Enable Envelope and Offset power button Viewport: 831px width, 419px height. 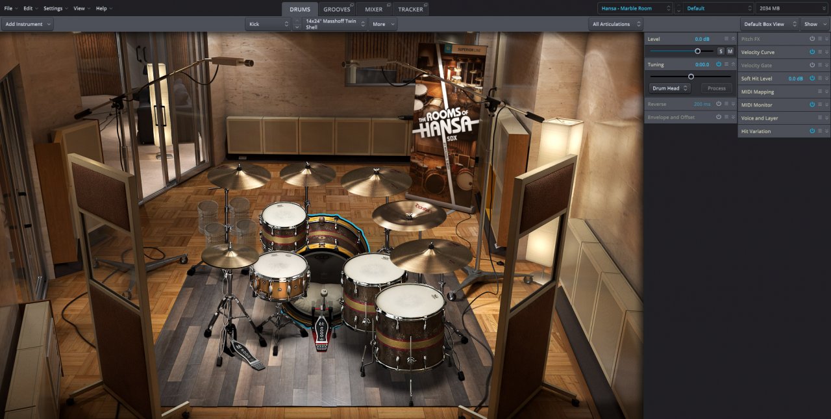pyautogui.click(x=719, y=117)
